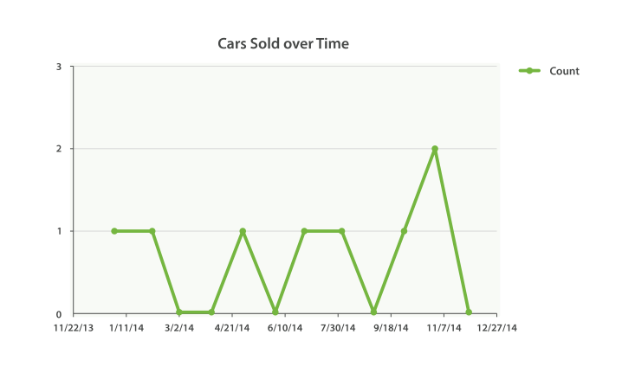Click the zero-value point near 6/10/14
This screenshot has height=373, width=622.
pos(275,312)
